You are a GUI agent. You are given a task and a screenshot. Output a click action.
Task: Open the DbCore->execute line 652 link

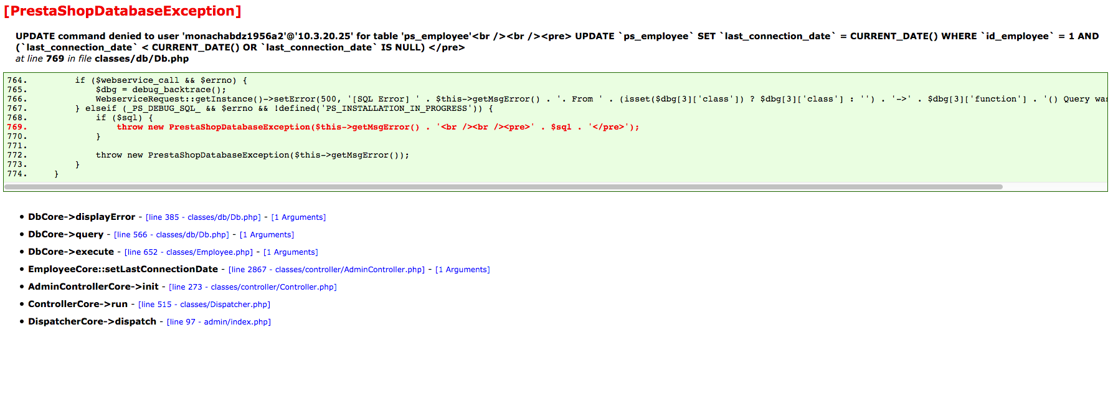pos(189,252)
